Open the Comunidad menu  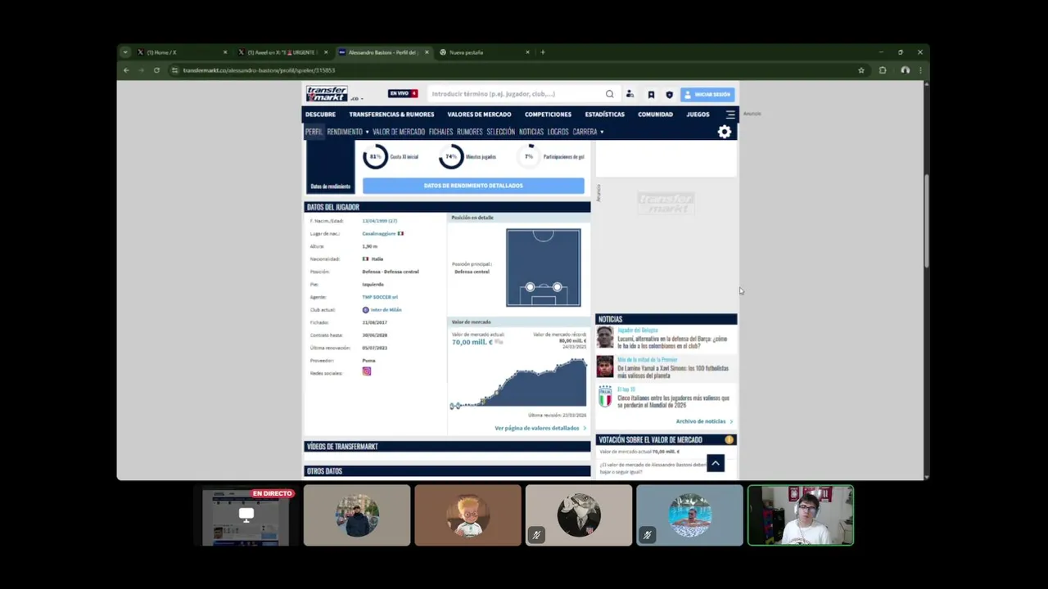[655, 115]
